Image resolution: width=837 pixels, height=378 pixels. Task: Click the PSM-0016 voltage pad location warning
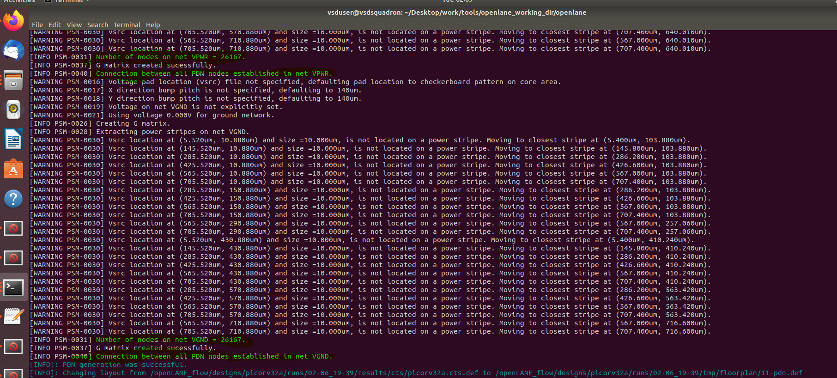click(295, 82)
